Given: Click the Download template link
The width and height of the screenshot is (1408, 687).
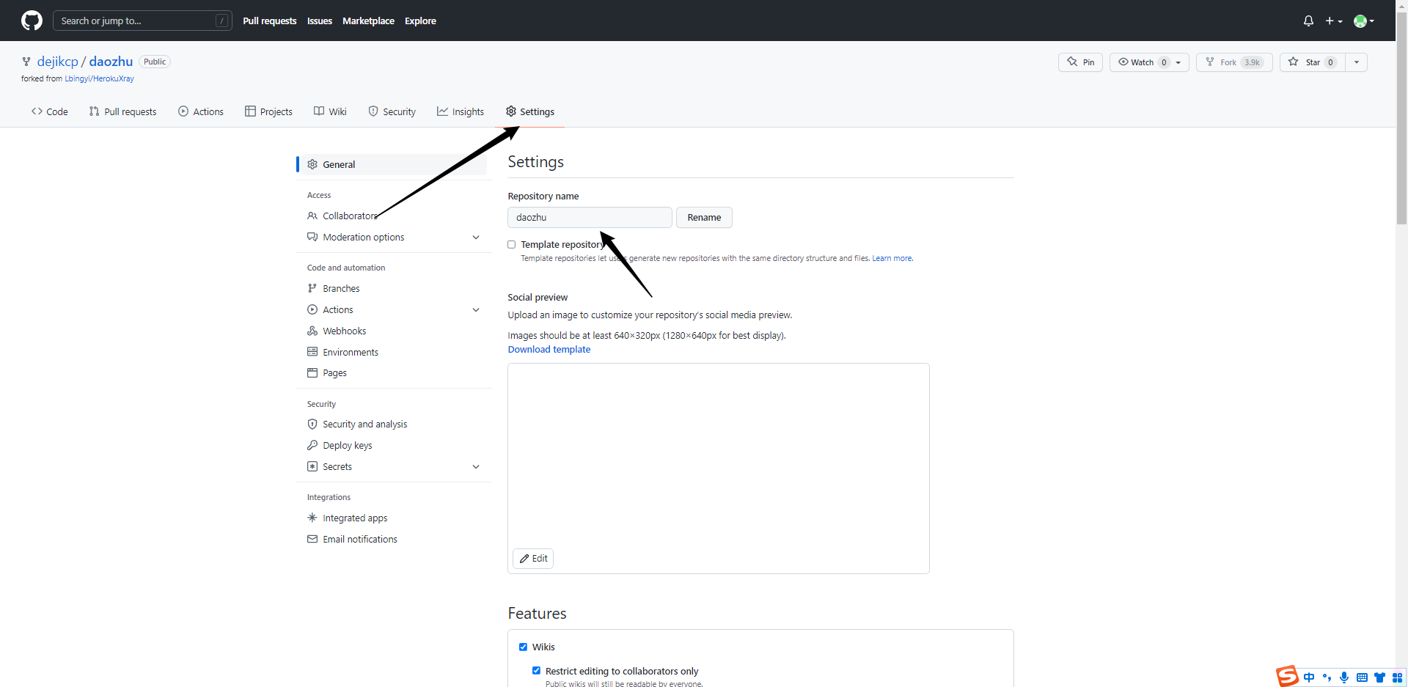Looking at the screenshot, I should [x=549, y=350].
